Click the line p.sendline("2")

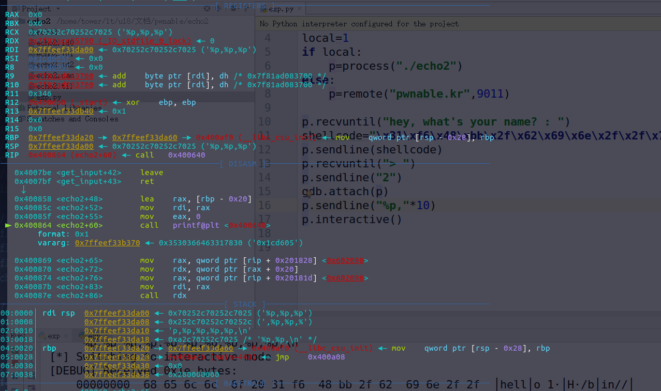pyautogui.click(x=352, y=178)
